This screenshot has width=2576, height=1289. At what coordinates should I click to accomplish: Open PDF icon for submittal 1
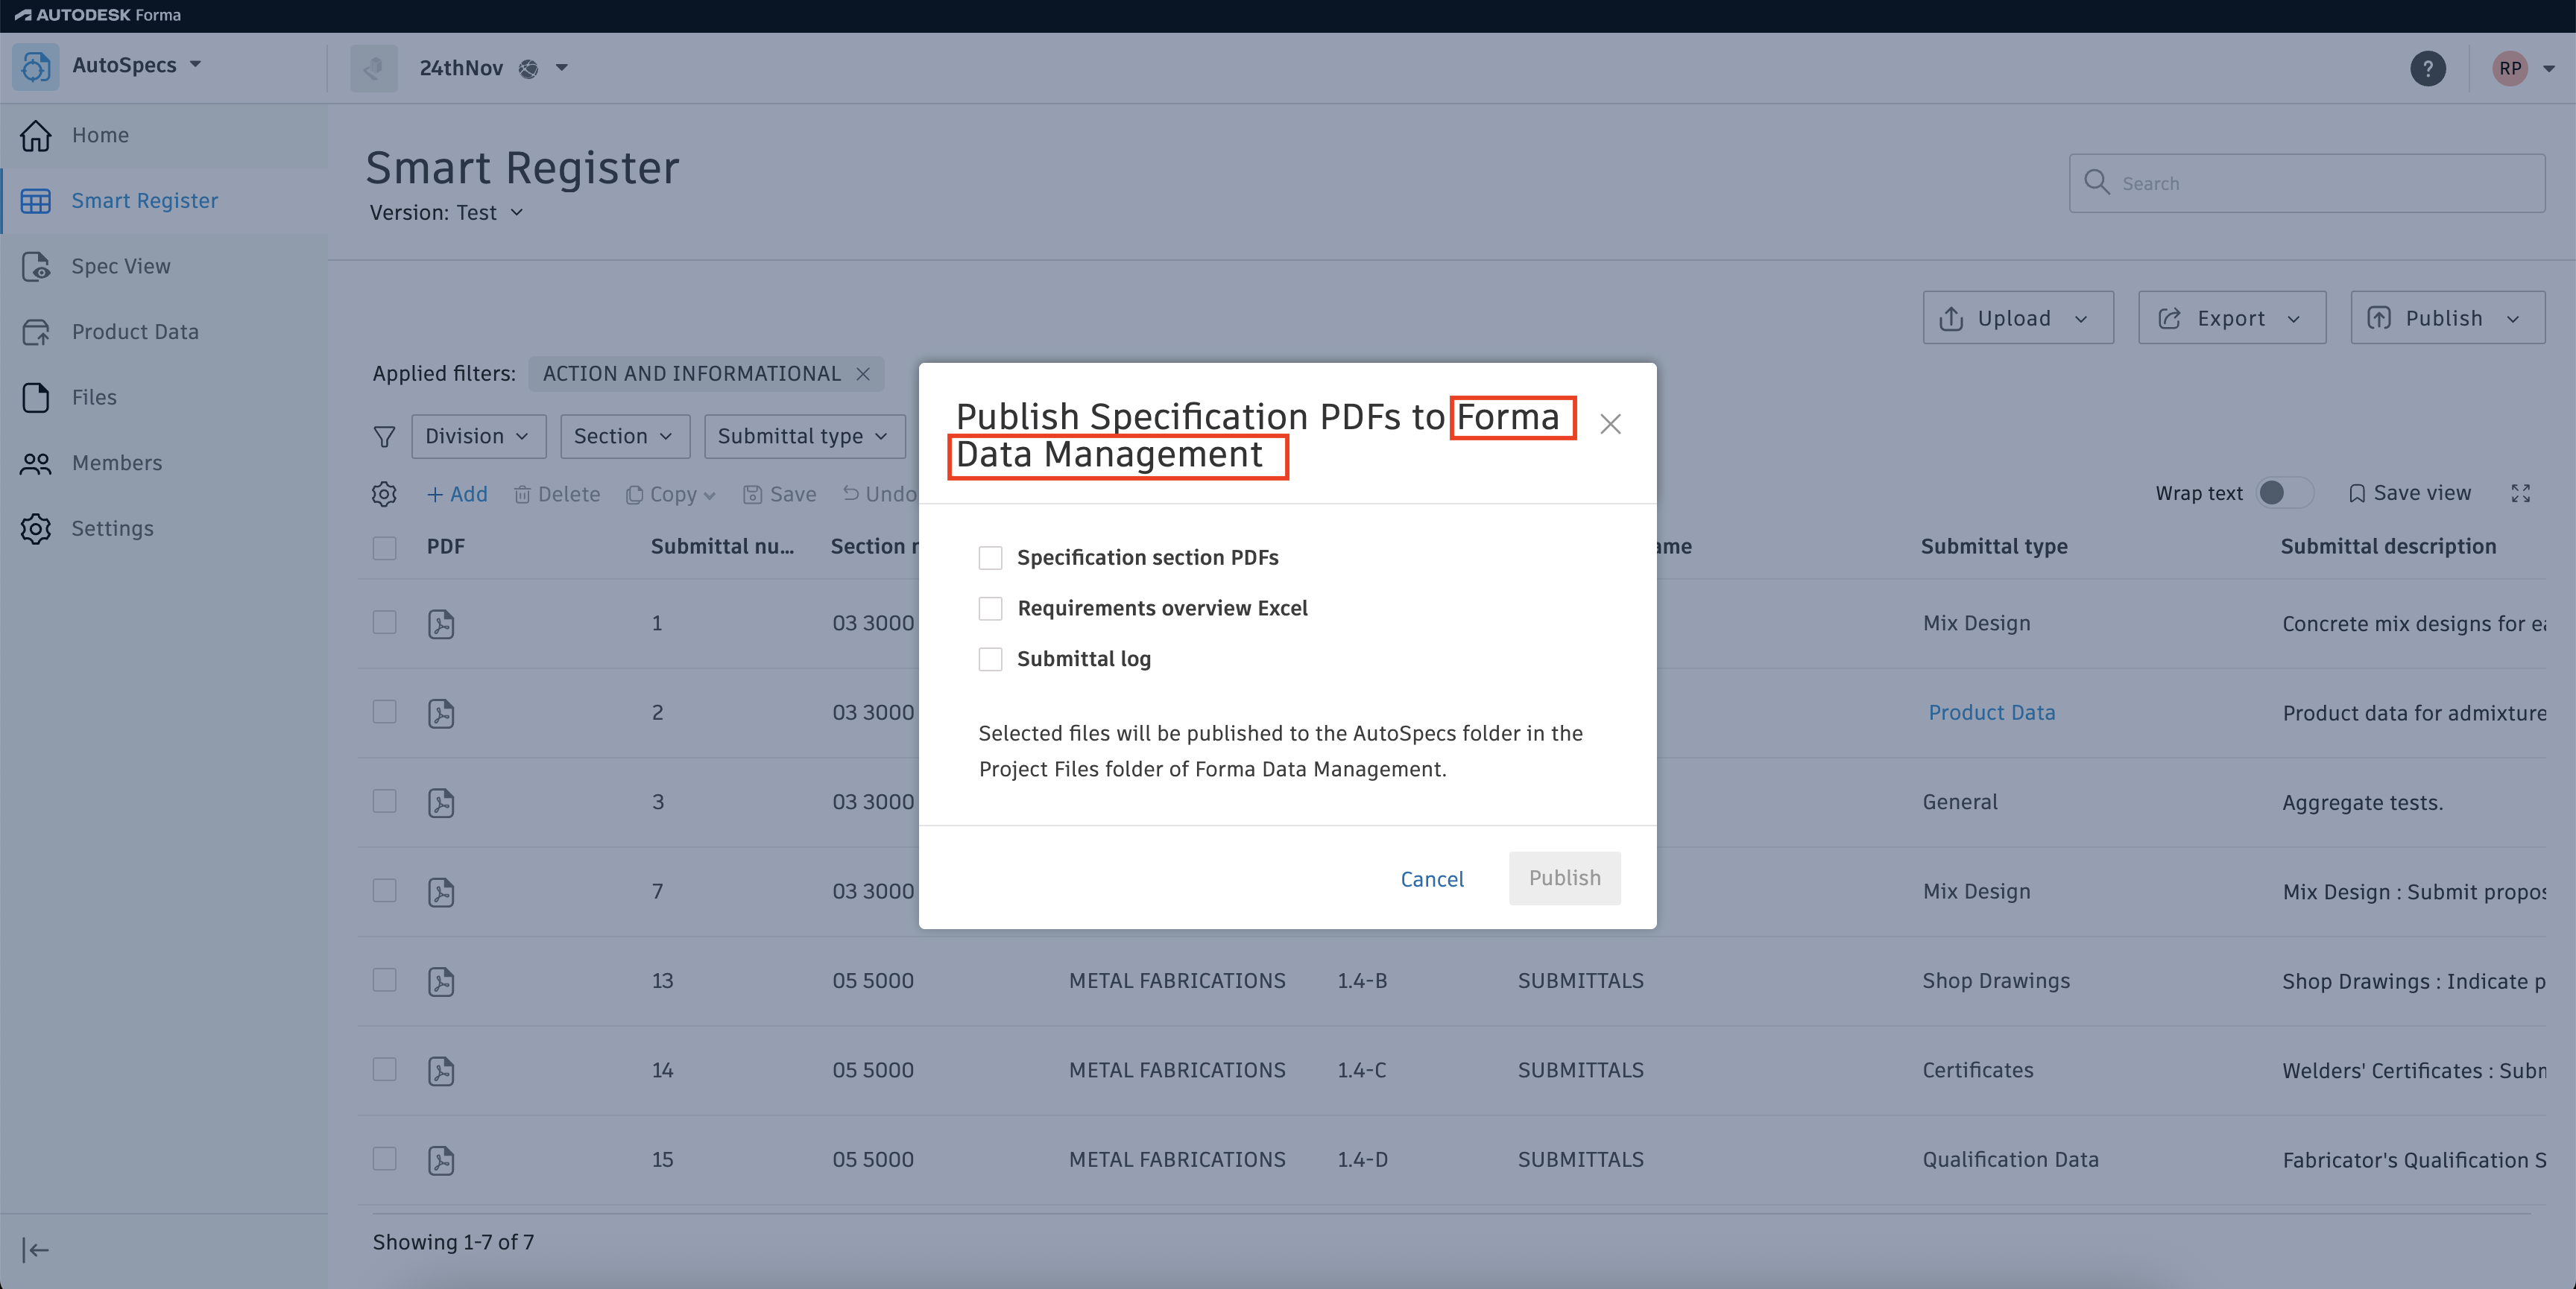coord(441,624)
